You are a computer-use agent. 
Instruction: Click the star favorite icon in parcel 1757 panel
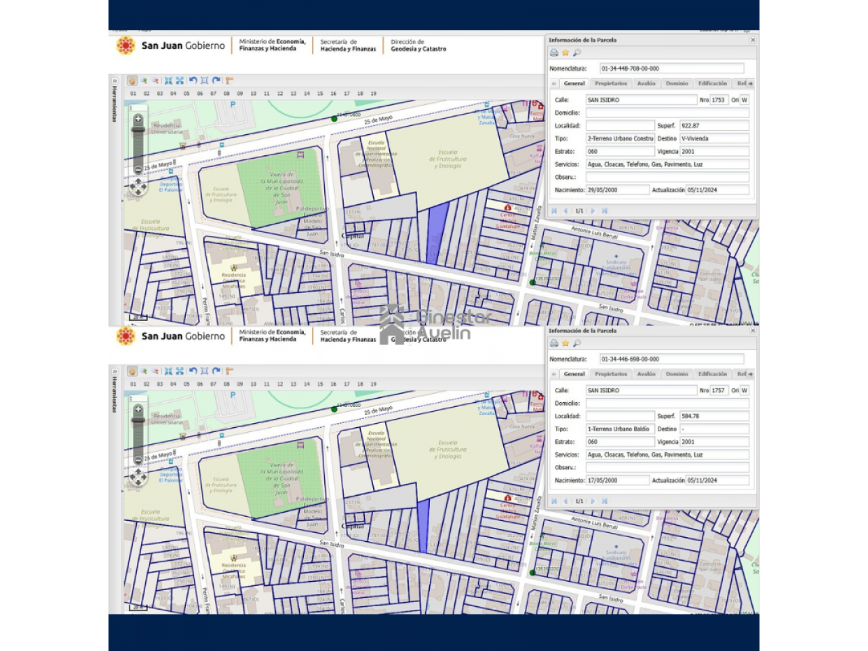pos(566,343)
